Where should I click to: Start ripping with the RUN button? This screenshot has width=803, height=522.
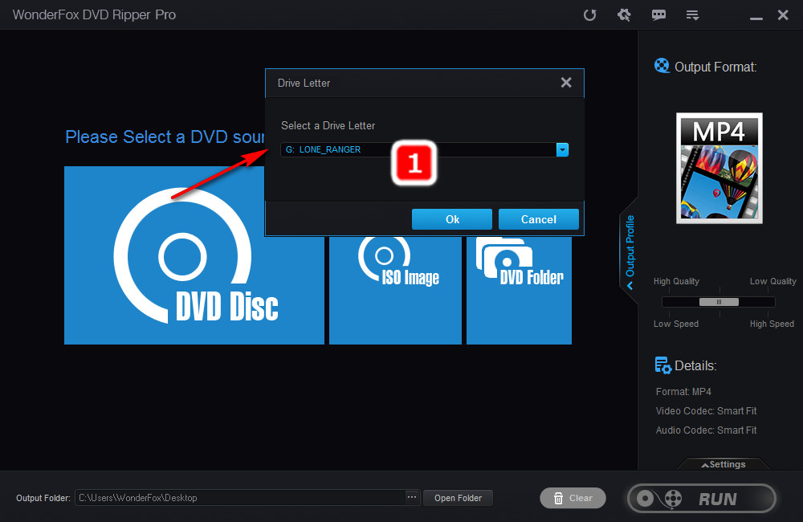pyautogui.click(x=702, y=499)
